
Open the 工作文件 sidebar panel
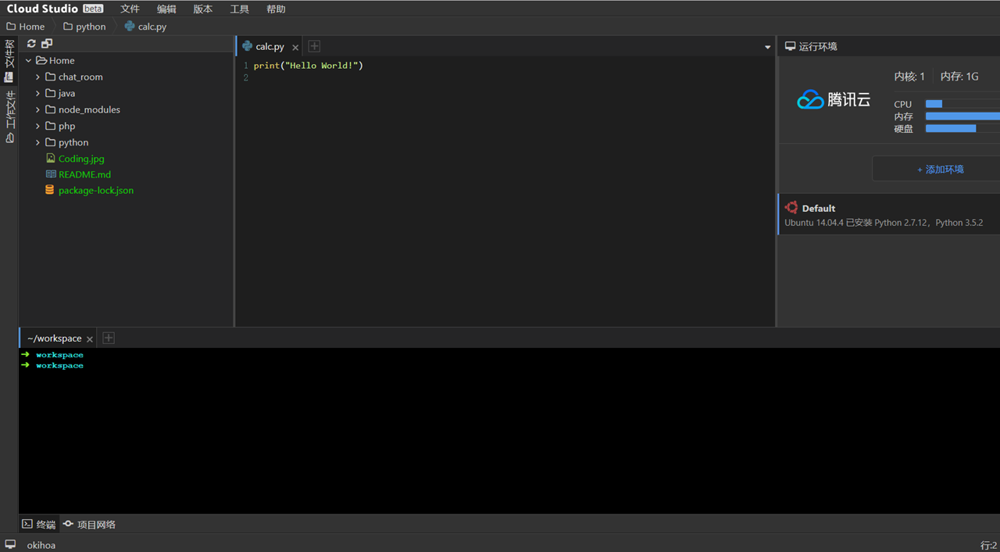coord(9,117)
